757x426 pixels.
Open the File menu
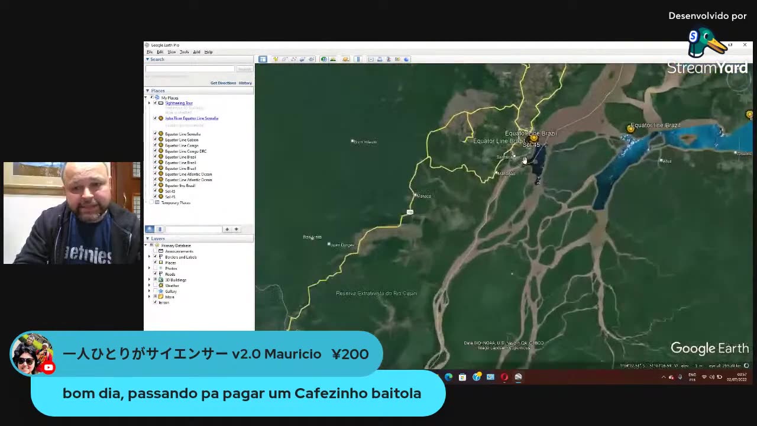[150, 52]
